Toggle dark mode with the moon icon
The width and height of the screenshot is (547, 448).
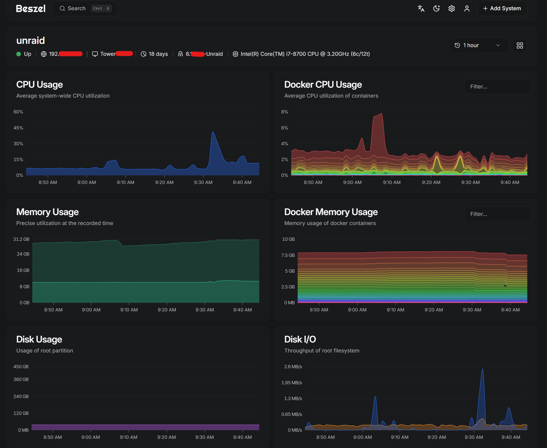(436, 8)
